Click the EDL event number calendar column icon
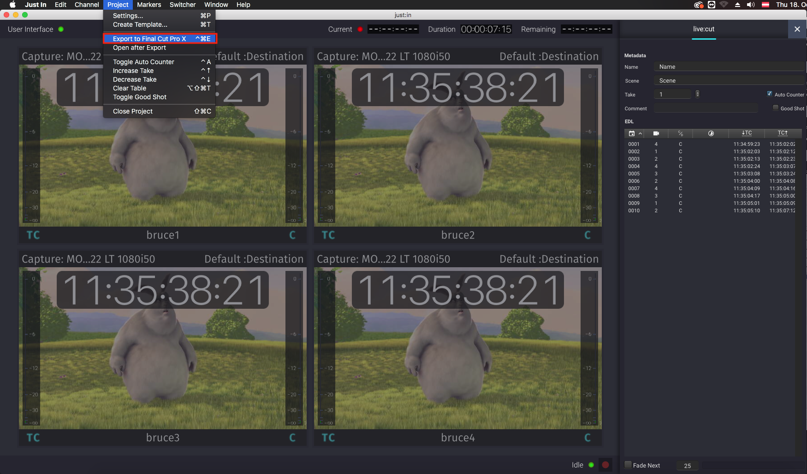 632,133
